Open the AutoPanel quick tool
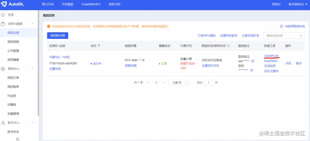The image size is (310, 141). coord(271,61)
